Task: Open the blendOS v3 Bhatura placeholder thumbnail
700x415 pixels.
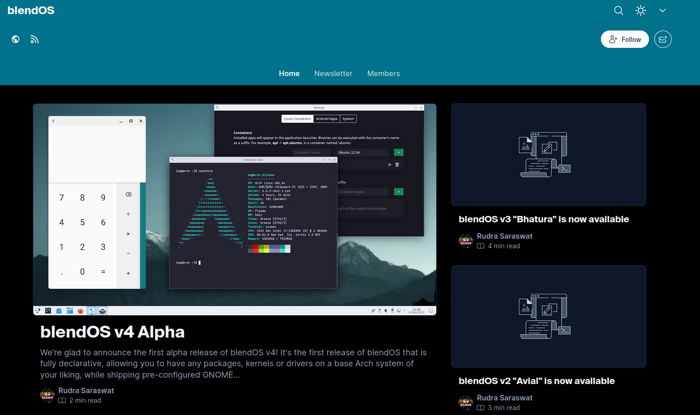Action: tap(549, 154)
